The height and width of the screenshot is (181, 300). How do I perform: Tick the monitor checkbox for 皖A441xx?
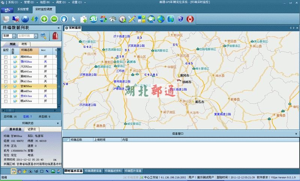6,72
